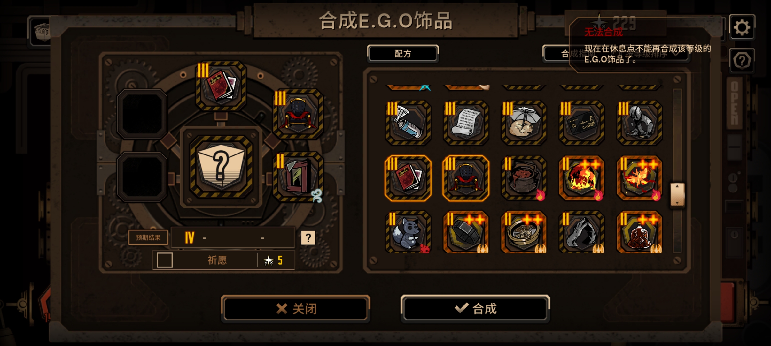The height and width of the screenshot is (346, 771).
Task: Select the spray can tier III gift
Action: coord(408,123)
